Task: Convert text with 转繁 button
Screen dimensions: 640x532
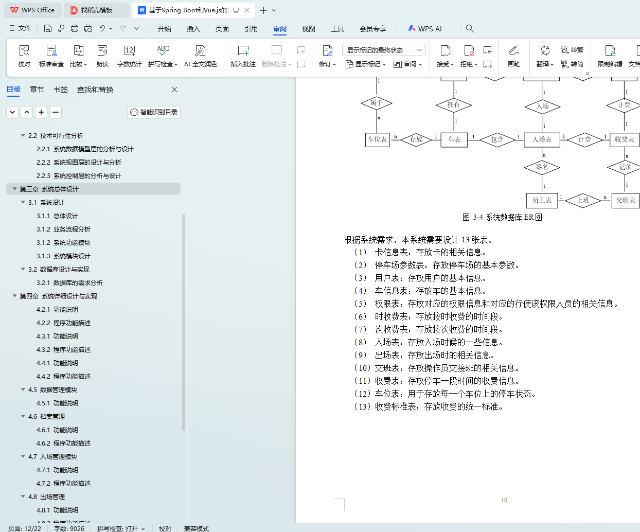Action: click(x=572, y=50)
